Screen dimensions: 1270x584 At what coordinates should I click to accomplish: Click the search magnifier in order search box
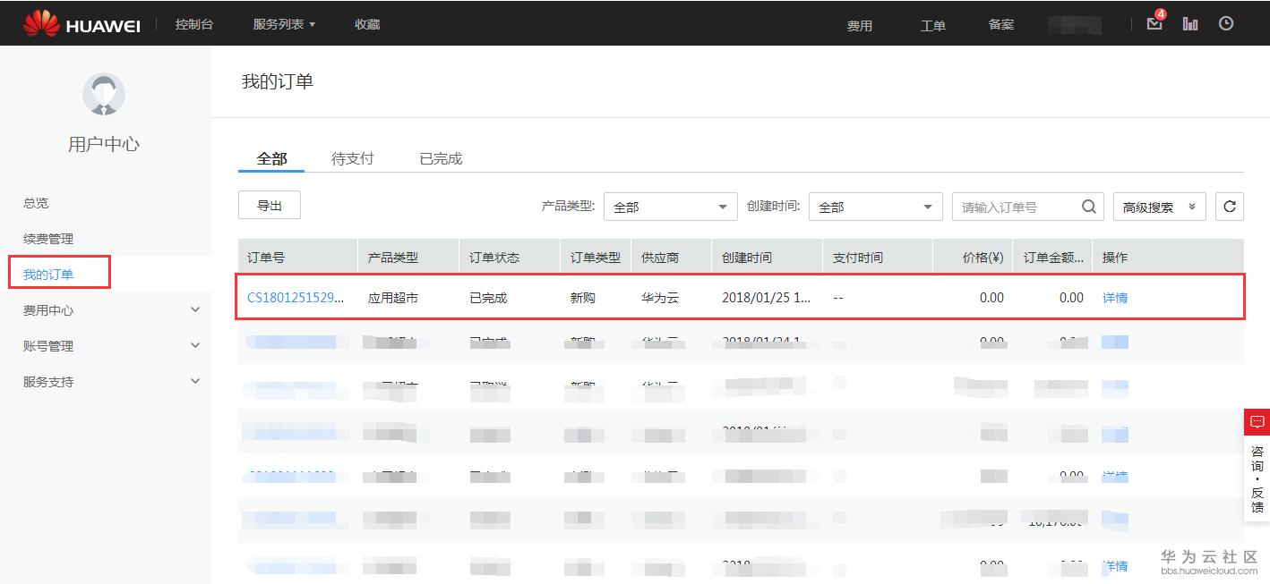pyautogui.click(x=1088, y=206)
